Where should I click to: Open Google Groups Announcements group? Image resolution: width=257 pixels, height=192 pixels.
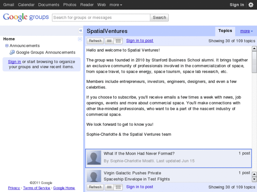(x=46, y=52)
